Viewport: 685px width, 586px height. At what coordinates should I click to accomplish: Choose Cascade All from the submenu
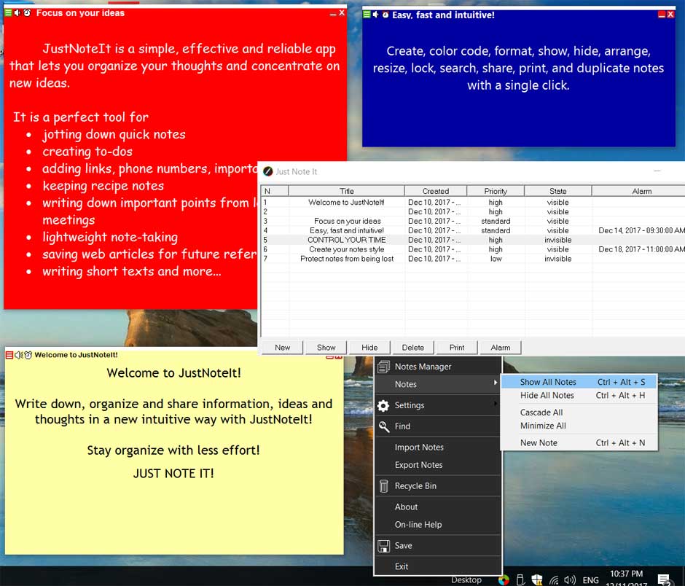coord(541,413)
